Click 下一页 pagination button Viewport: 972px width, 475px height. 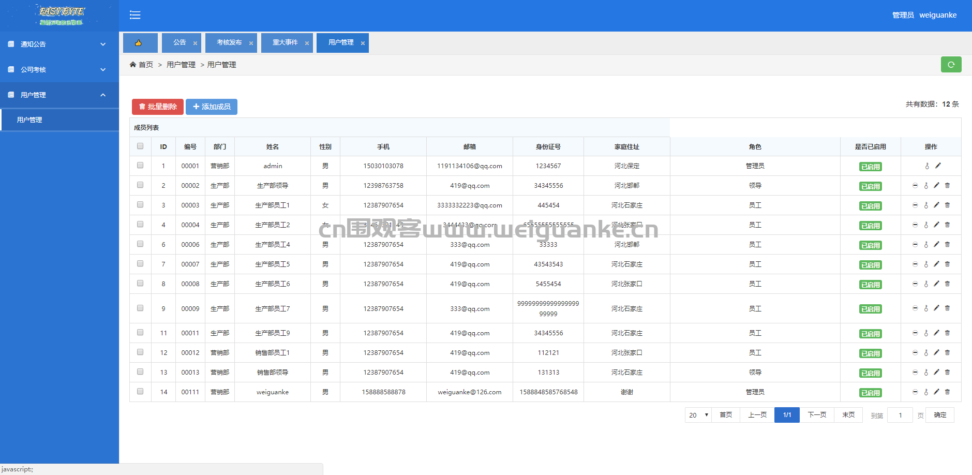pyautogui.click(x=817, y=415)
